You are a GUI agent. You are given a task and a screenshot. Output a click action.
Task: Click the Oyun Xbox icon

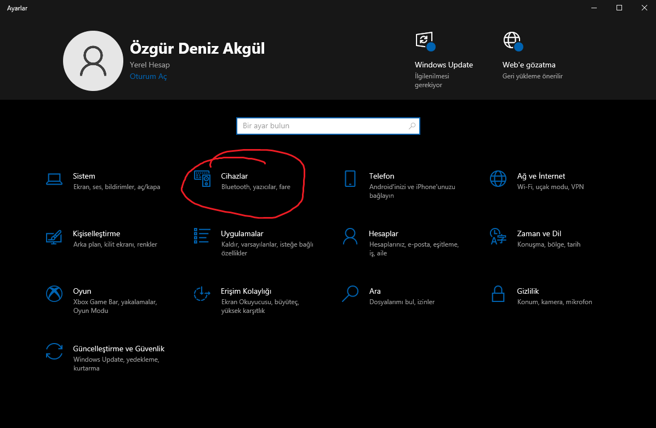pos(54,294)
